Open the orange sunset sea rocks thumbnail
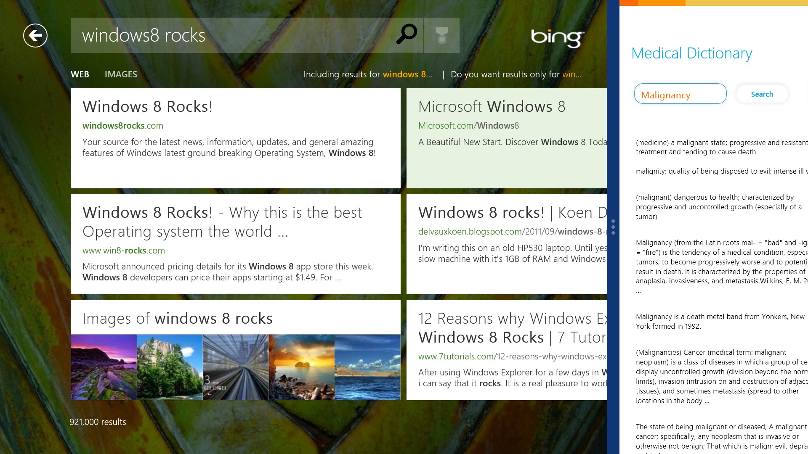The image size is (808, 454). pyautogui.click(x=302, y=367)
